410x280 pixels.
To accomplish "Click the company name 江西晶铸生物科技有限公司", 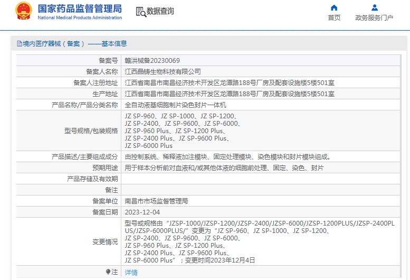I will [x=163, y=71].
